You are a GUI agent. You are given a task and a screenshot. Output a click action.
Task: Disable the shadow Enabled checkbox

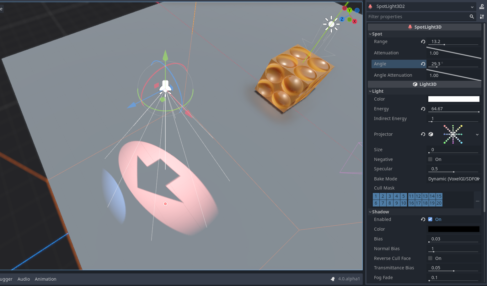tap(430, 219)
